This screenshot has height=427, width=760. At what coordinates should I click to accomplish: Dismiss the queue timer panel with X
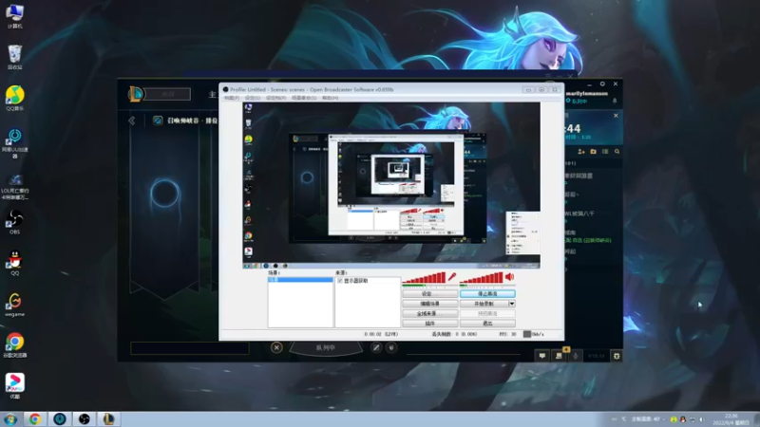click(x=616, y=116)
